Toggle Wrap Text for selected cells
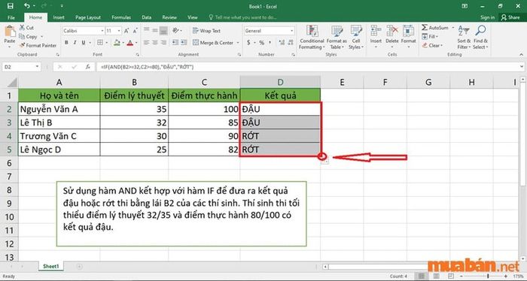This screenshot has width=527, height=281. click(206, 31)
